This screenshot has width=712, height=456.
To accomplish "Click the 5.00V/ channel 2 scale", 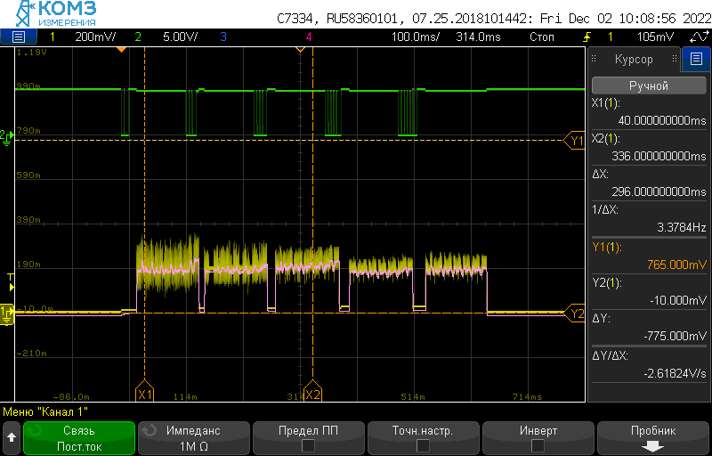I will click(x=181, y=37).
